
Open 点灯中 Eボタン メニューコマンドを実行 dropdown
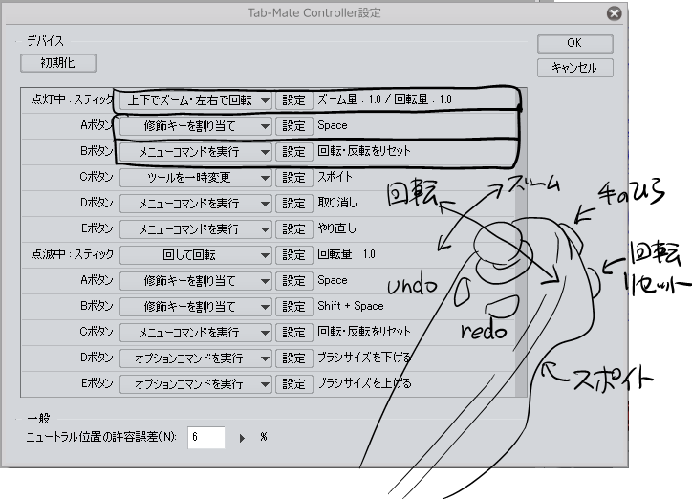[x=195, y=229]
